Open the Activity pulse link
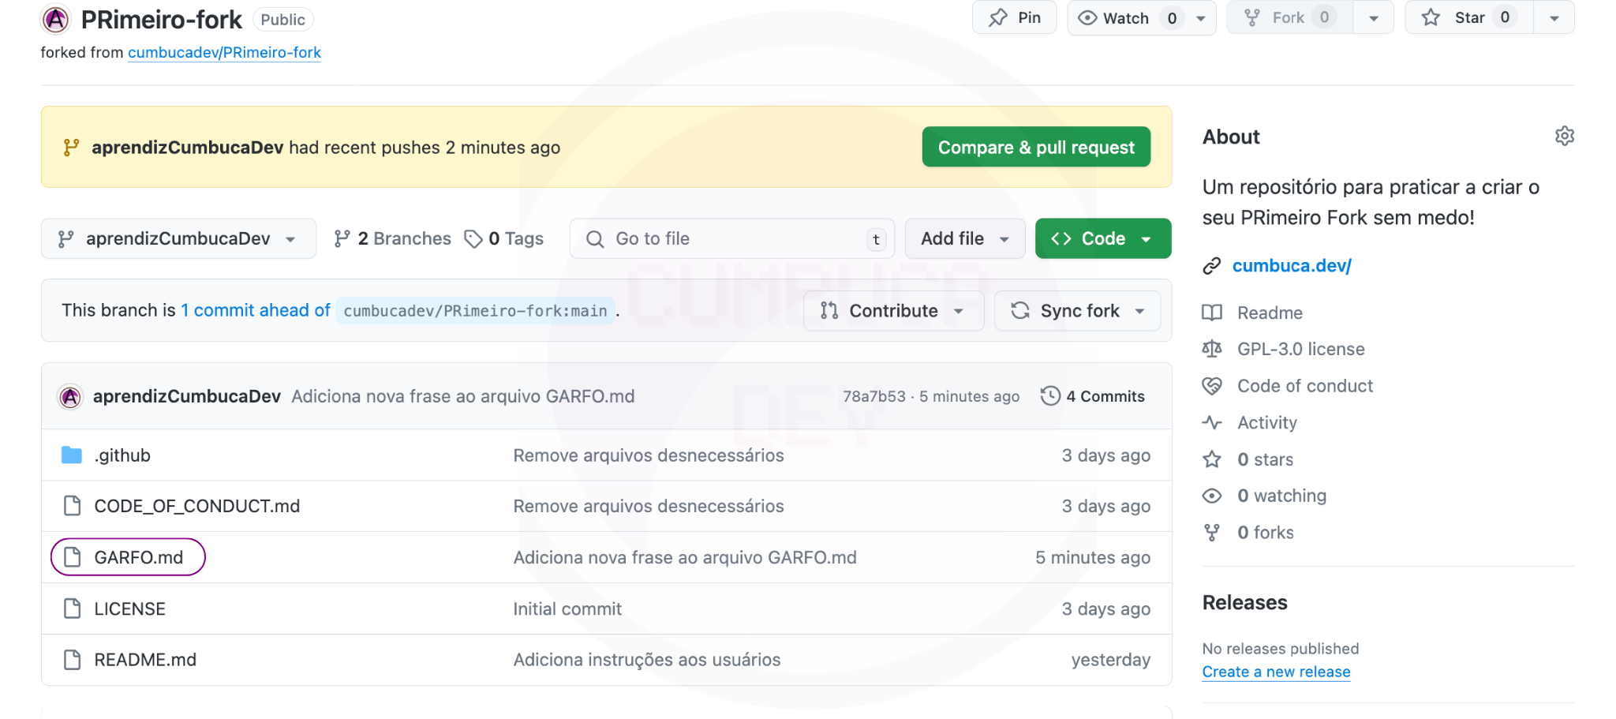The image size is (1616, 719). 1266,423
